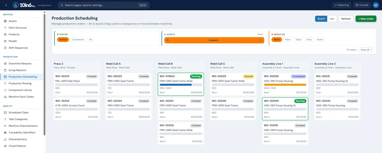Click the Scrap Reasons trash icon
The width and height of the screenshot is (382, 153).
pyautogui.click(x=5, y=70)
